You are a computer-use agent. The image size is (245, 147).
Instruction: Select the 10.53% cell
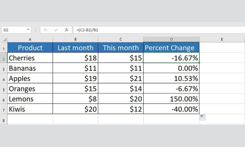point(171,78)
